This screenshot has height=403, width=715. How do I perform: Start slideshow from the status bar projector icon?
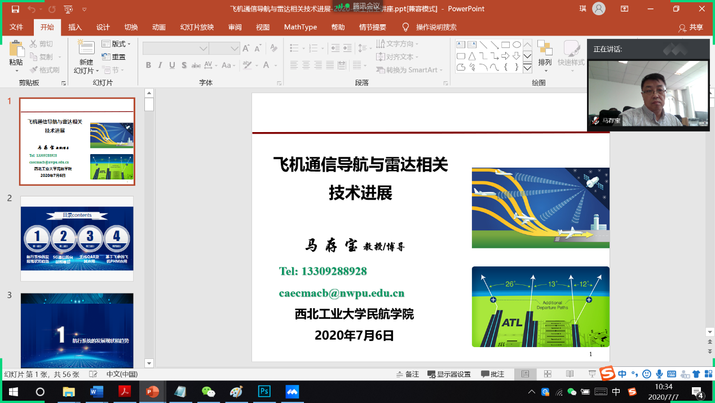point(591,373)
